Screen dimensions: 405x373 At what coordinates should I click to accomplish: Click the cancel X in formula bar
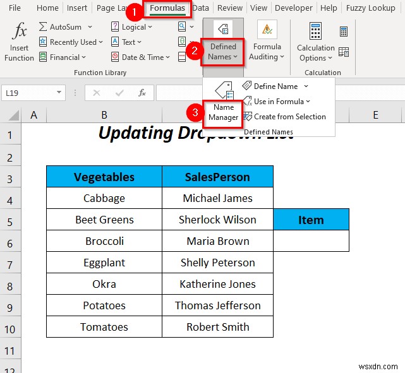tap(97, 93)
